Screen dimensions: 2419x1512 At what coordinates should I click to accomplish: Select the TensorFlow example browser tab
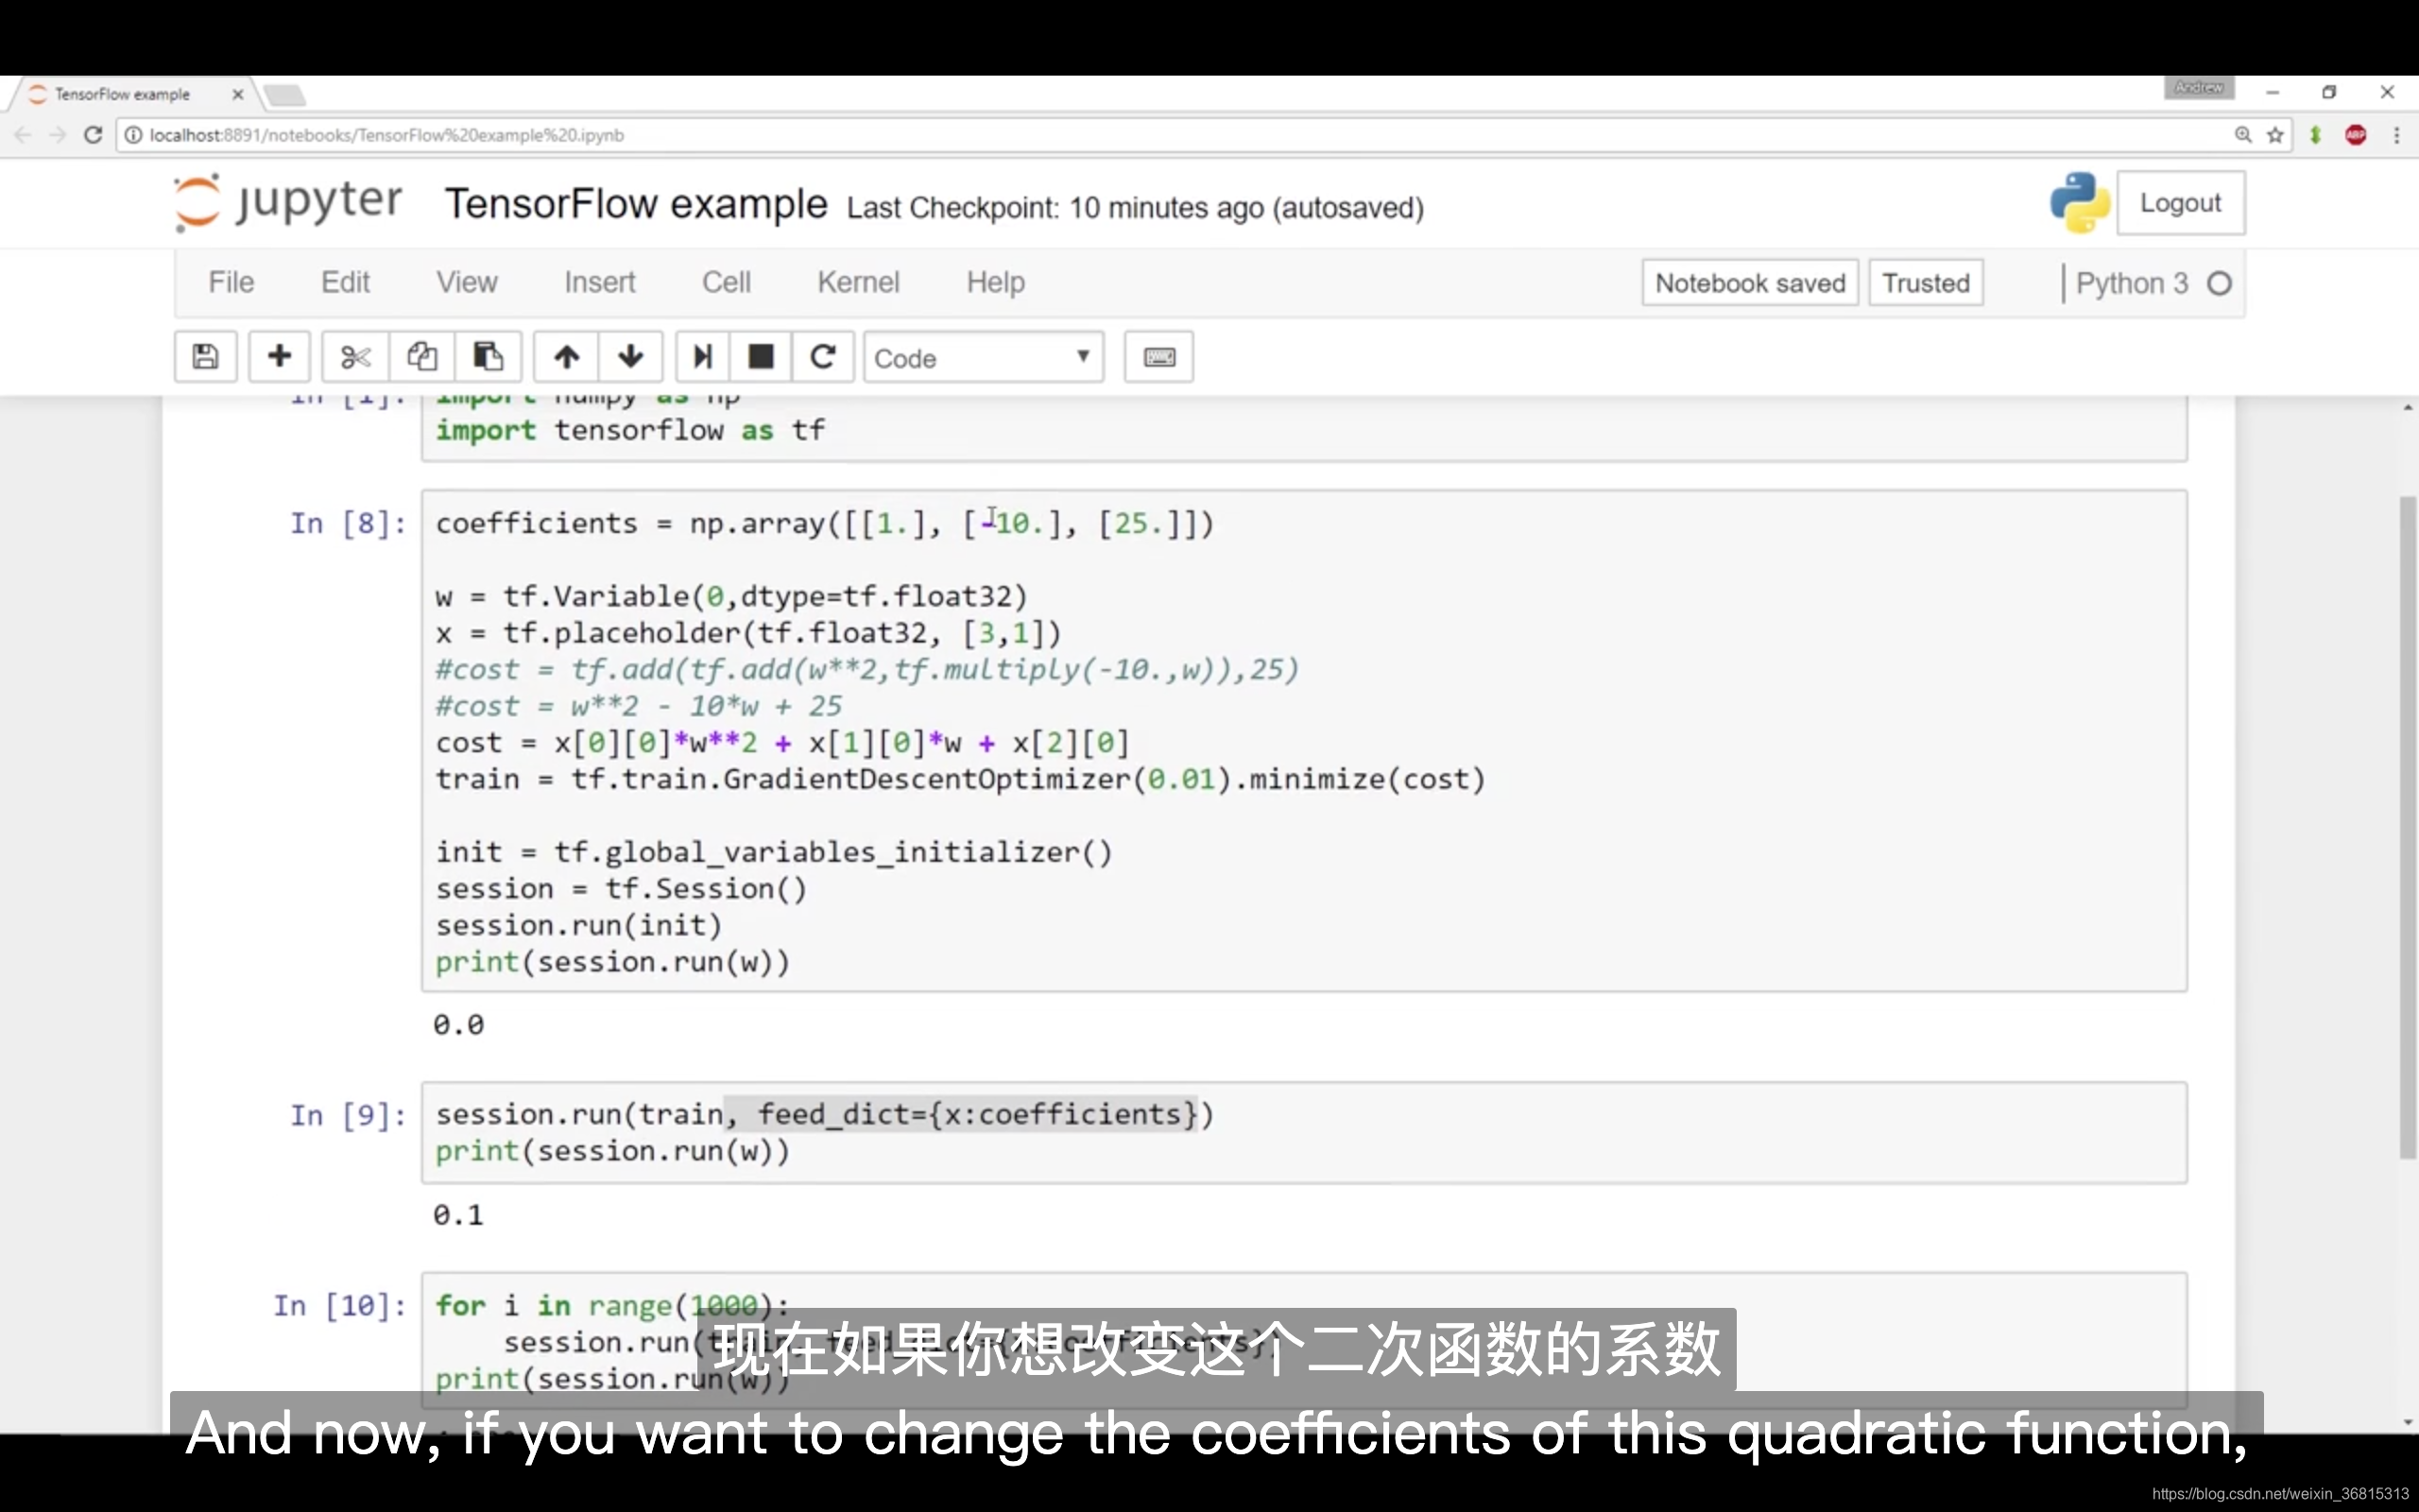pos(130,94)
